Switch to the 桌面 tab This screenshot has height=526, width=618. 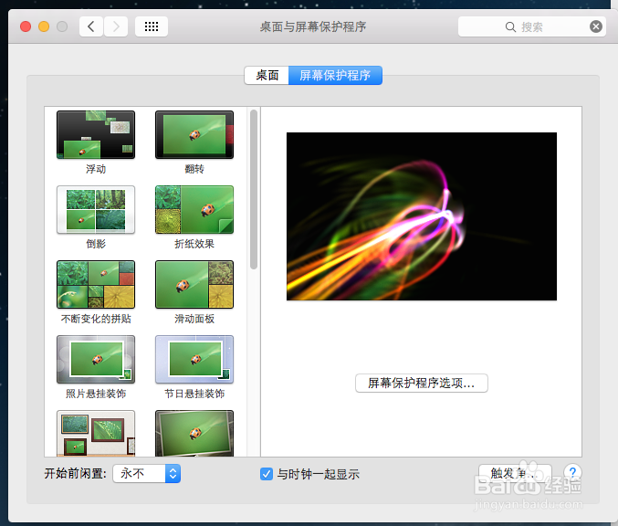[267, 75]
